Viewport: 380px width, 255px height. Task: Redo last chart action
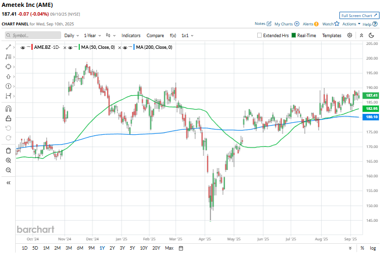click(x=8, y=138)
